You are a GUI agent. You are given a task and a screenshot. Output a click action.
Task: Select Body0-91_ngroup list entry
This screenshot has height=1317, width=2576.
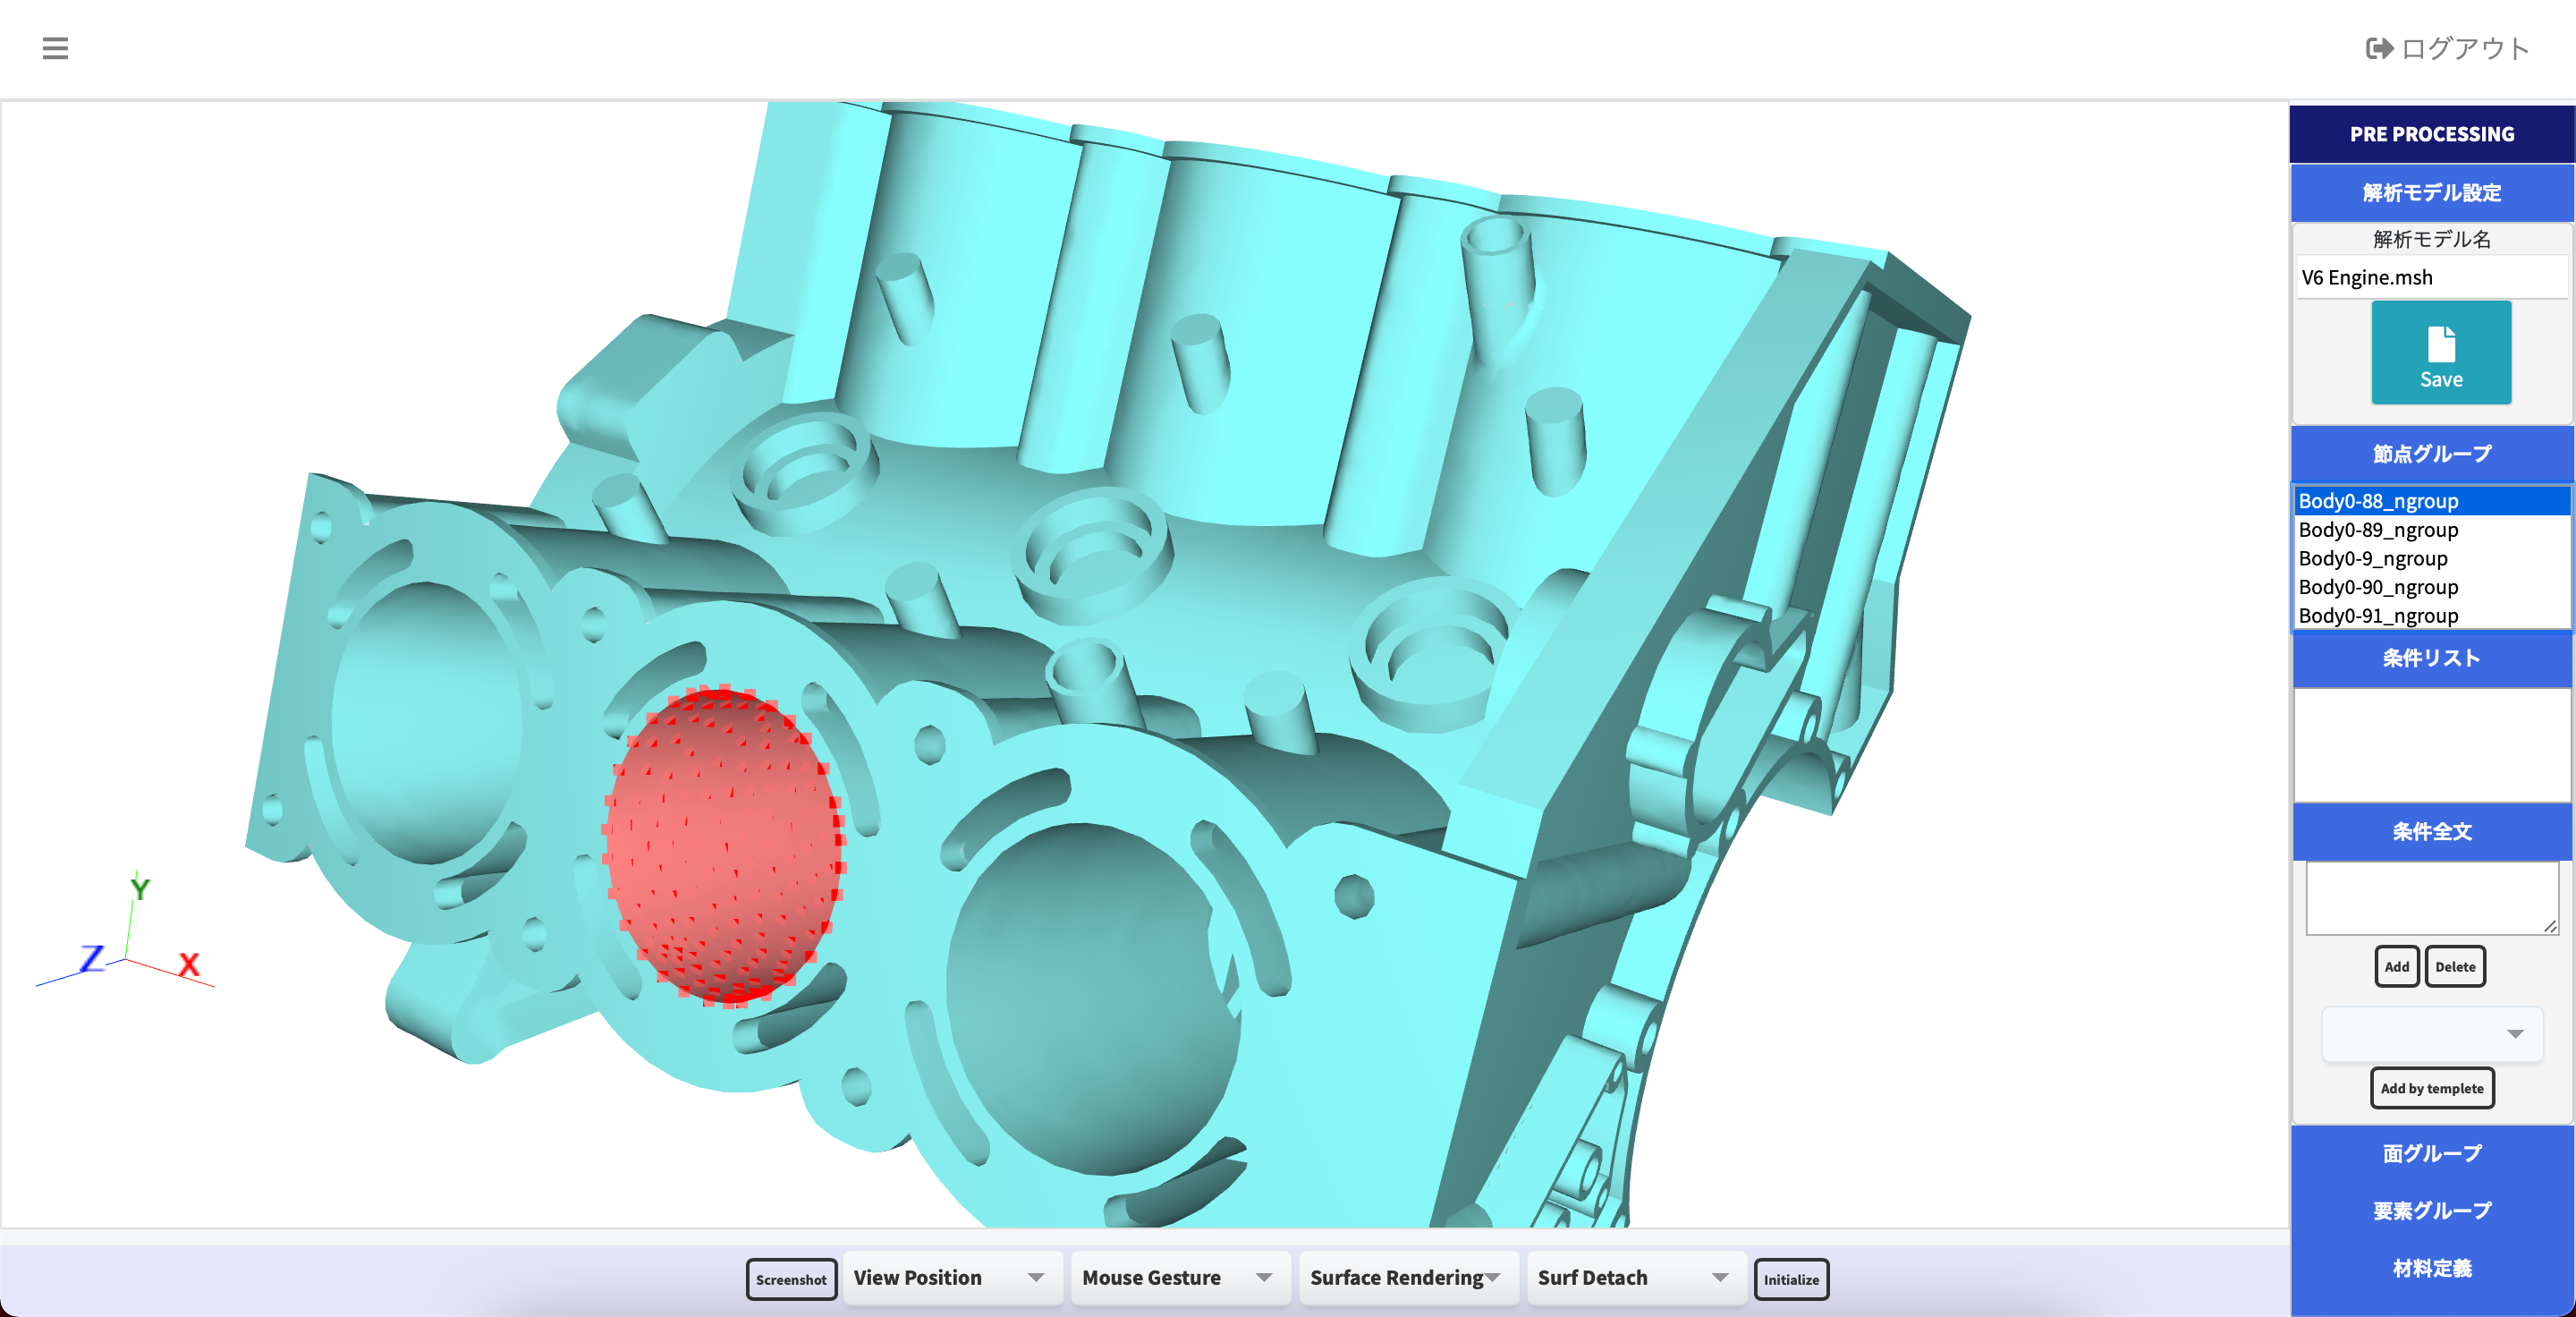[2377, 615]
